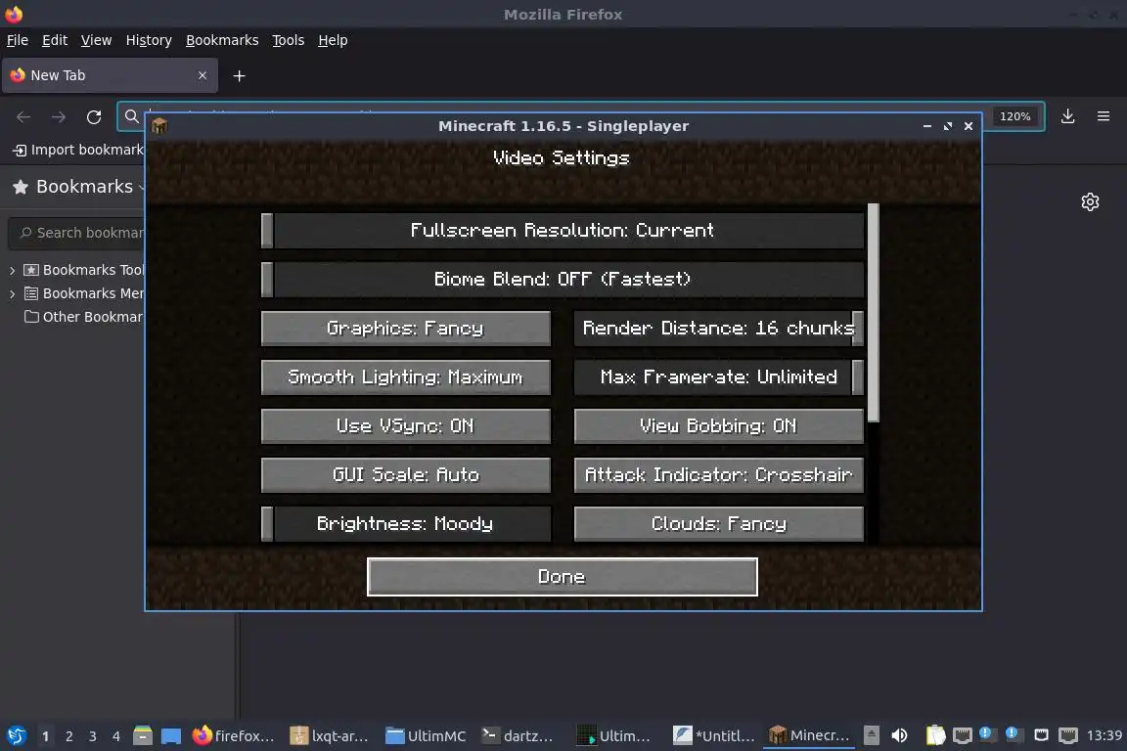Open the volume control tray icon

pos(899,735)
